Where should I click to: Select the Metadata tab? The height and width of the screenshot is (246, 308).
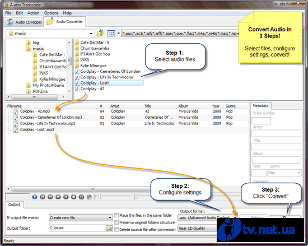(x=260, y=106)
